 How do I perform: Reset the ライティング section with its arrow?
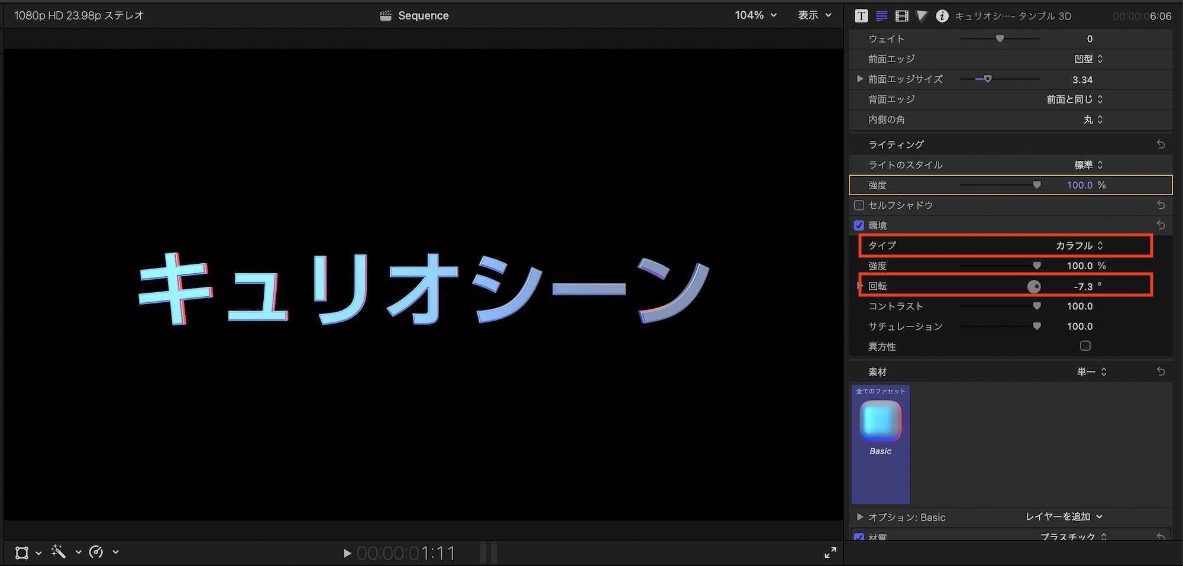click(1161, 144)
